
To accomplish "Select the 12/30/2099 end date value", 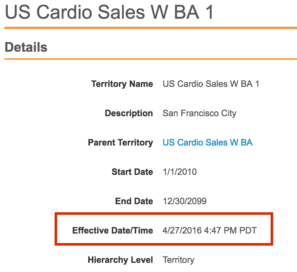I will click(184, 201).
